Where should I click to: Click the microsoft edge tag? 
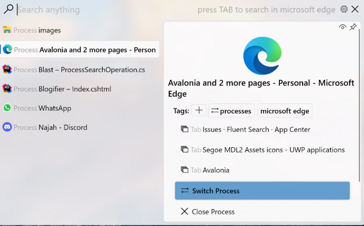[285, 111]
